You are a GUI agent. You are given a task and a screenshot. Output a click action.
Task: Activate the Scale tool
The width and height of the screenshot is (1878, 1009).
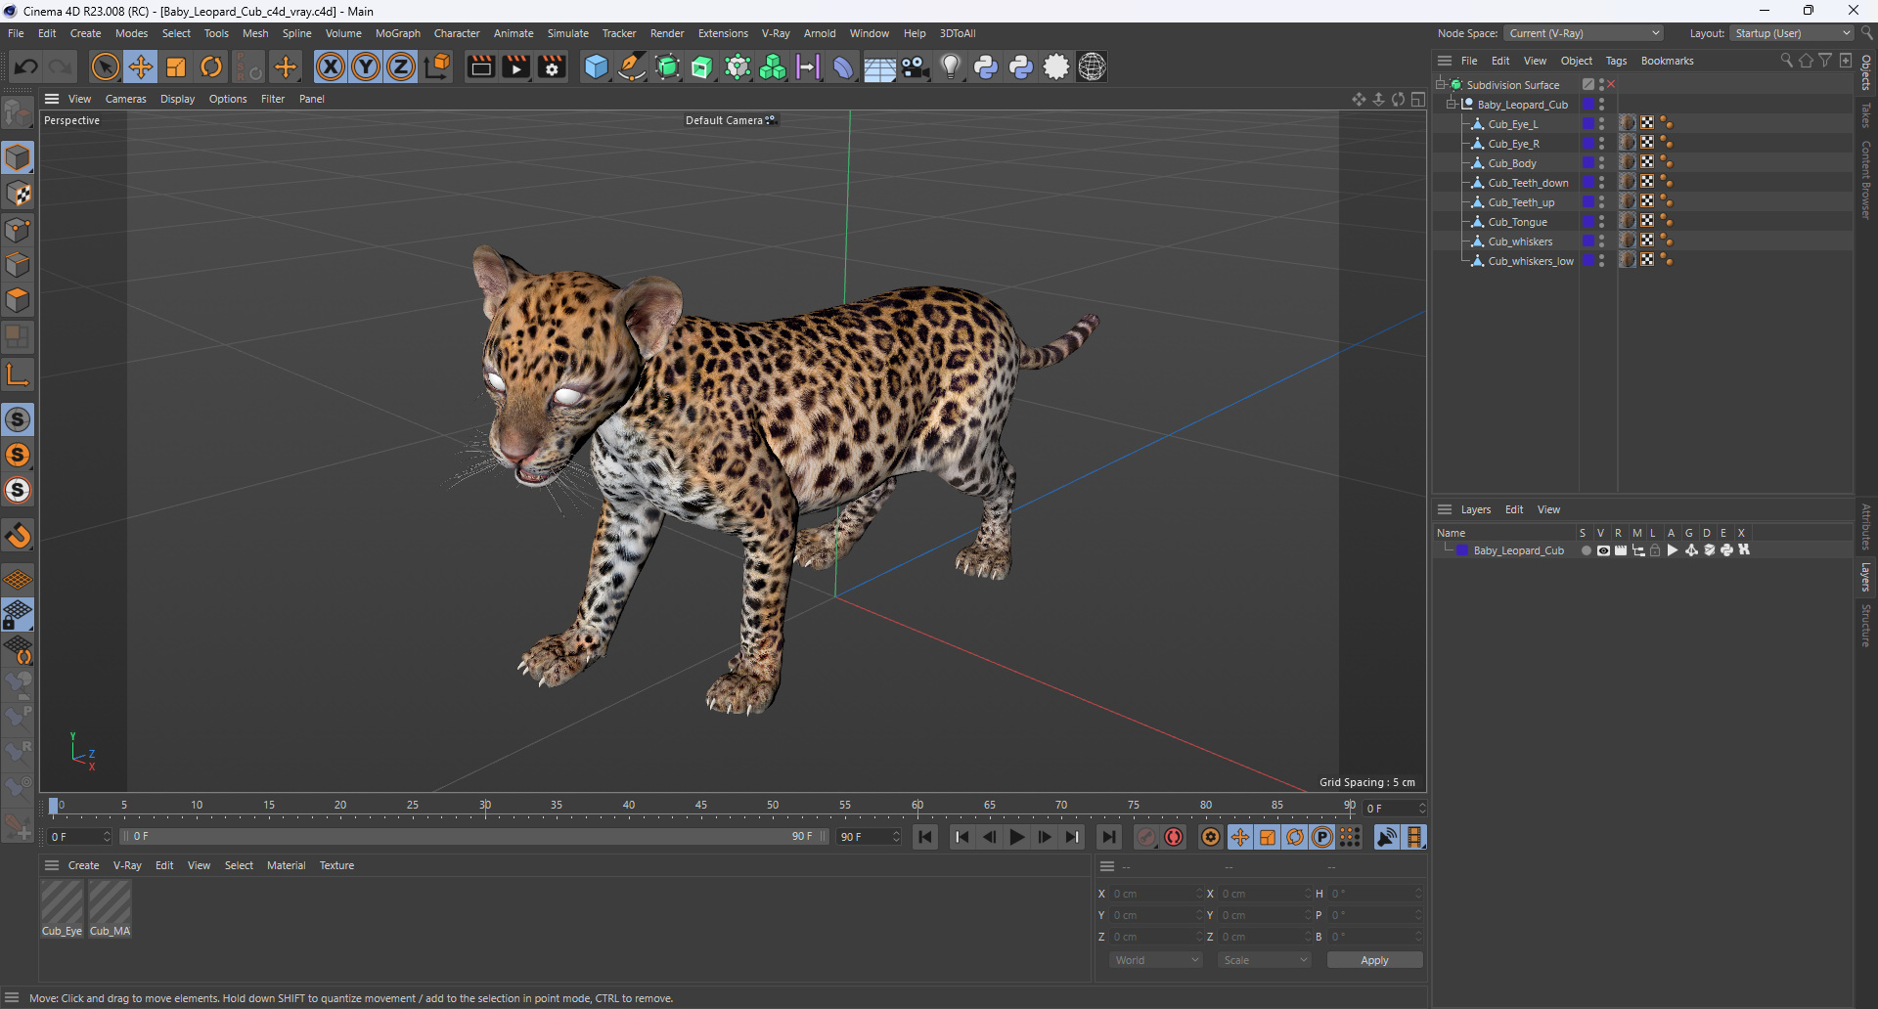(x=176, y=66)
